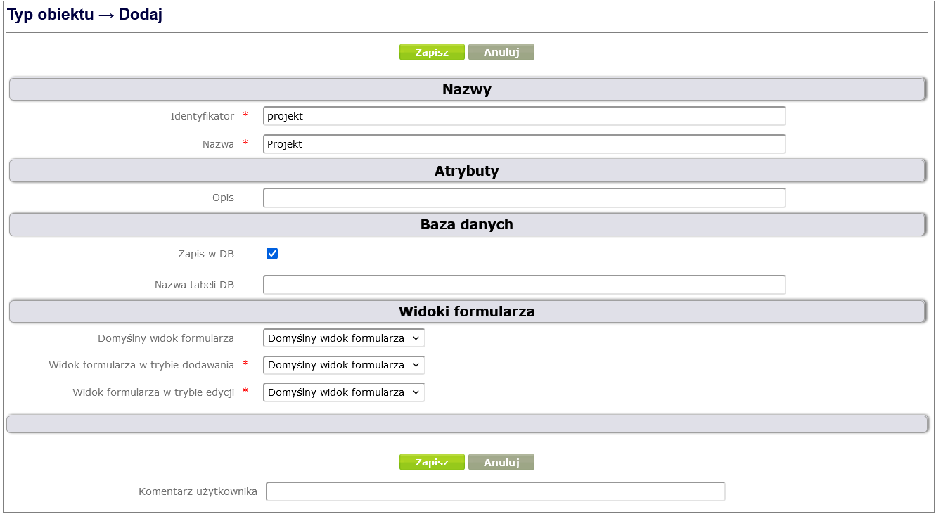The image size is (936, 514).
Task: Click the Nazwa tabeli DB field
Action: (524, 285)
